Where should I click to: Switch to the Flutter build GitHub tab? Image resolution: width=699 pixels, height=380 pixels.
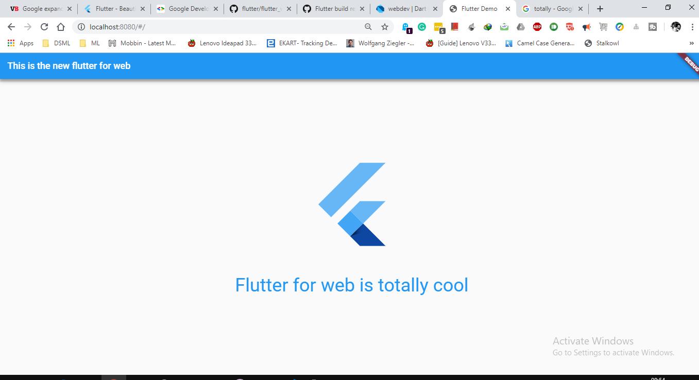[x=334, y=9]
